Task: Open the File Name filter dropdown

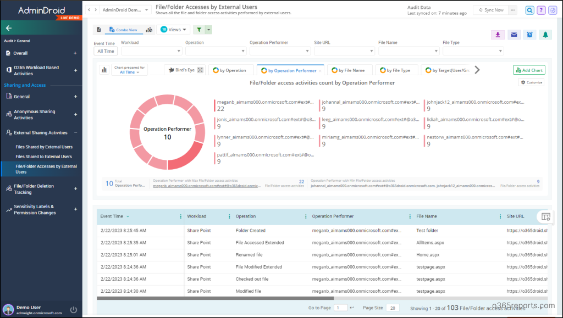Action: 409,51
